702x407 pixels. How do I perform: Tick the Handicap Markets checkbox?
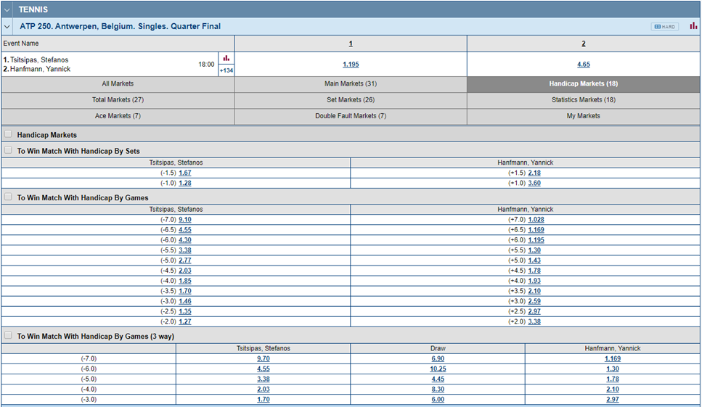[x=8, y=134]
